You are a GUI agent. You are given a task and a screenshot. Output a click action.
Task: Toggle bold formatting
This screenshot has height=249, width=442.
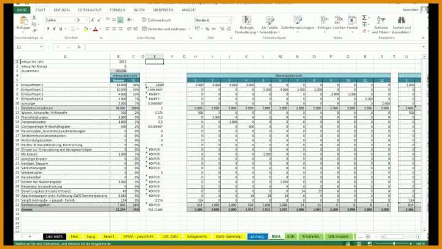pos(48,29)
